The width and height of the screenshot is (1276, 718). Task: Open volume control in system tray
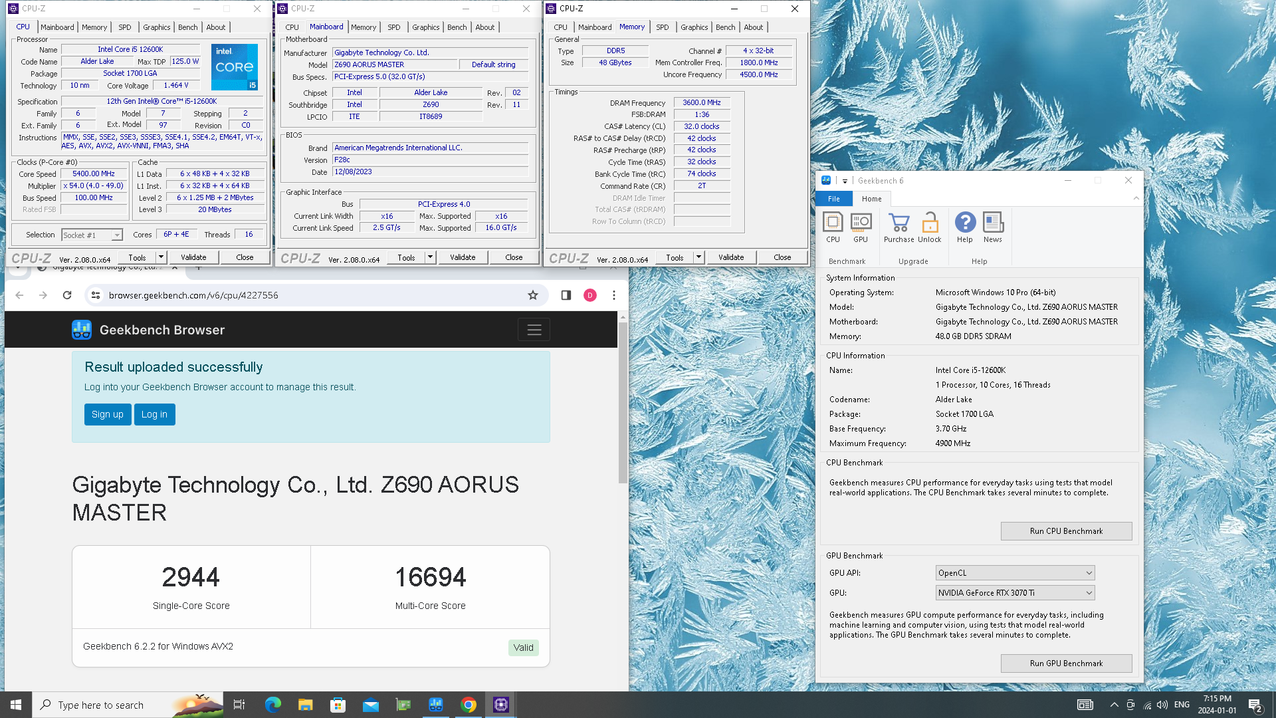pos(1162,705)
